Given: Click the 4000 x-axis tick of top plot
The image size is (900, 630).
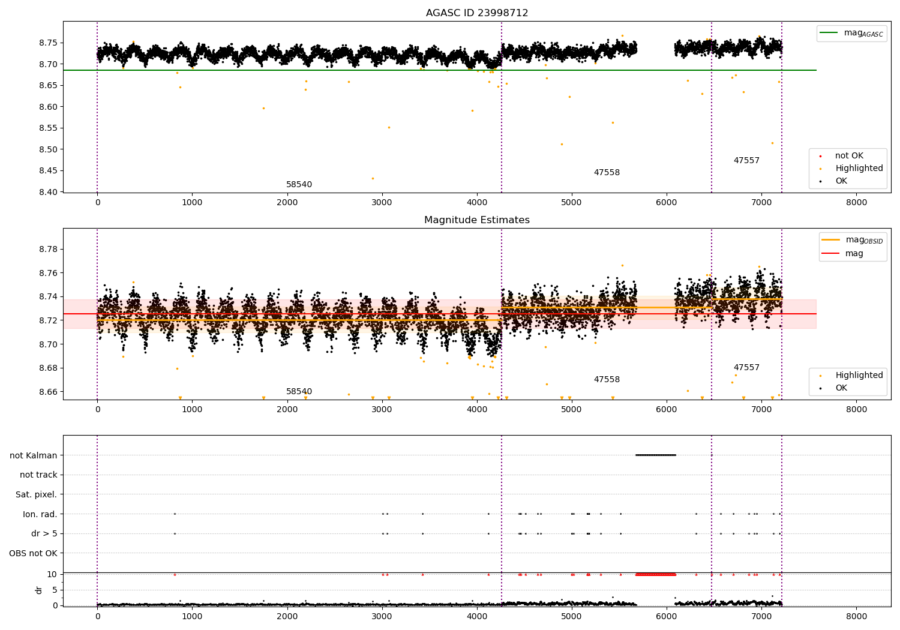Looking at the screenshot, I should click(x=477, y=203).
